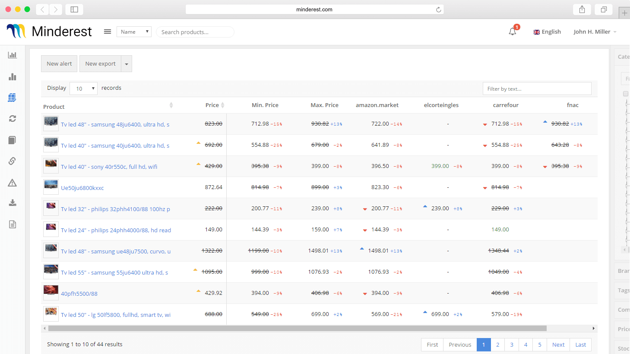Click the First page button
This screenshot has height=354, width=630.
(x=432, y=345)
